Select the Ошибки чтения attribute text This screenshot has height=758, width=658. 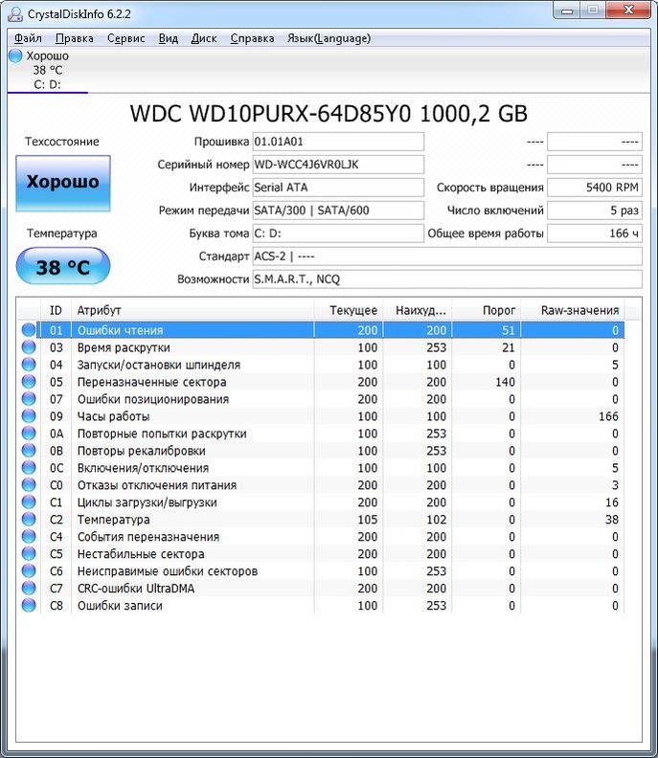[121, 330]
